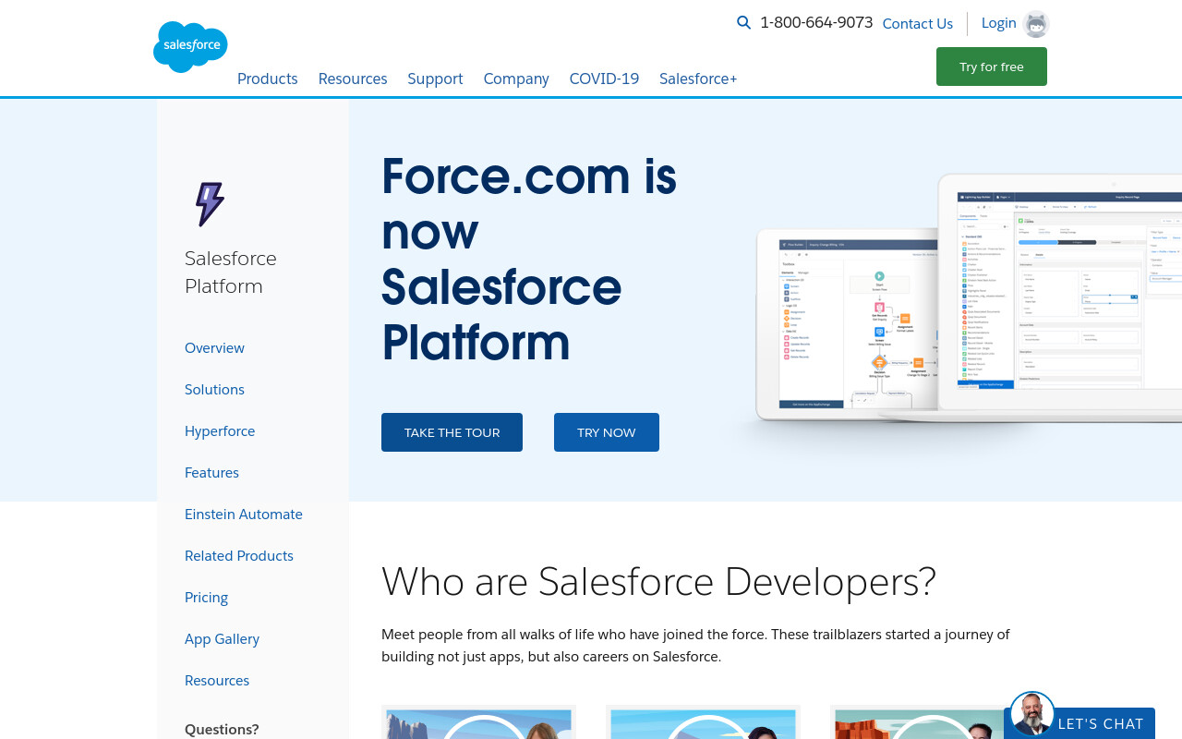Click the Salesforce Platform sidebar title

(231, 272)
